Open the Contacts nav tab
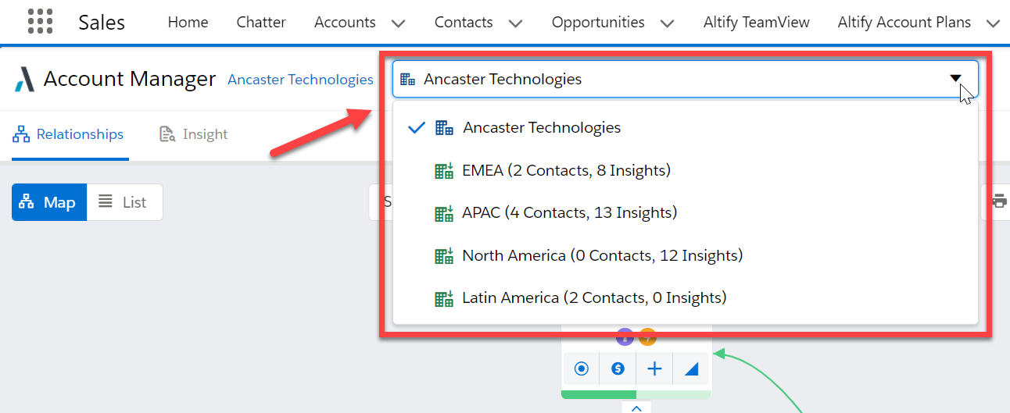This screenshot has height=413, width=1010. pyautogui.click(x=464, y=23)
